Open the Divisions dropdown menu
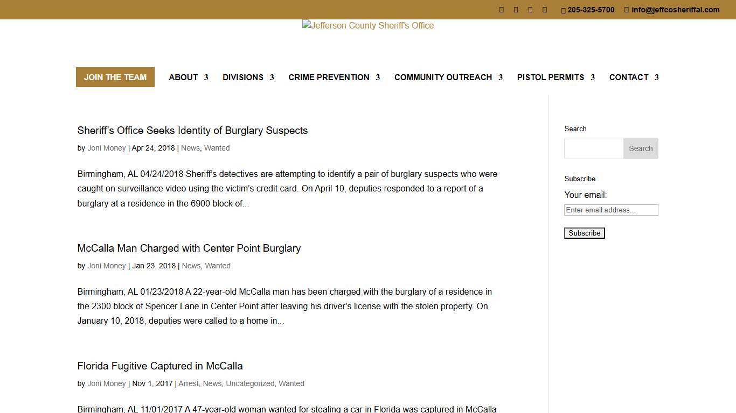 [248, 77]
